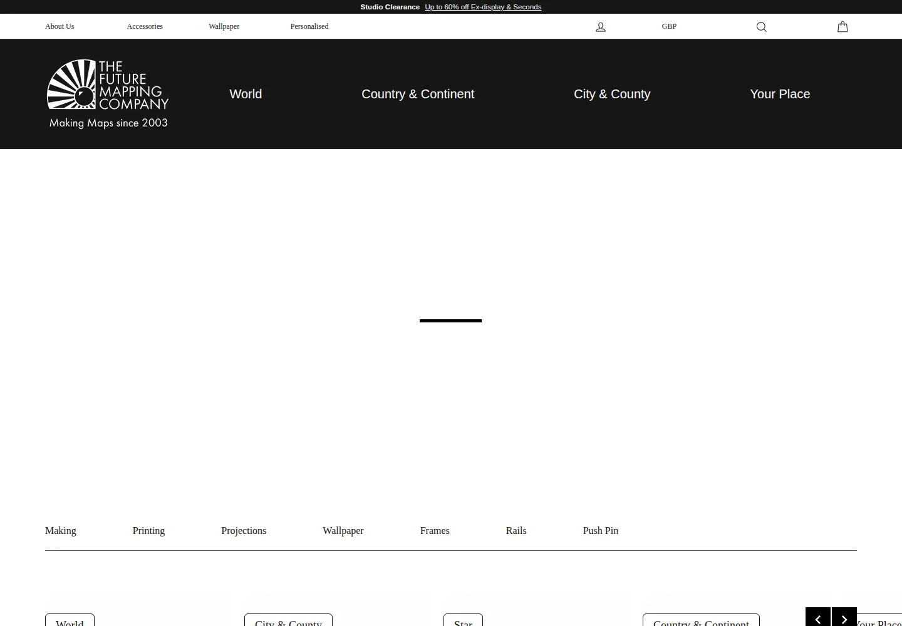Go to previous carousel slide arrow
This screenshot has width=902, height=626.
click(x=818, y=617)
